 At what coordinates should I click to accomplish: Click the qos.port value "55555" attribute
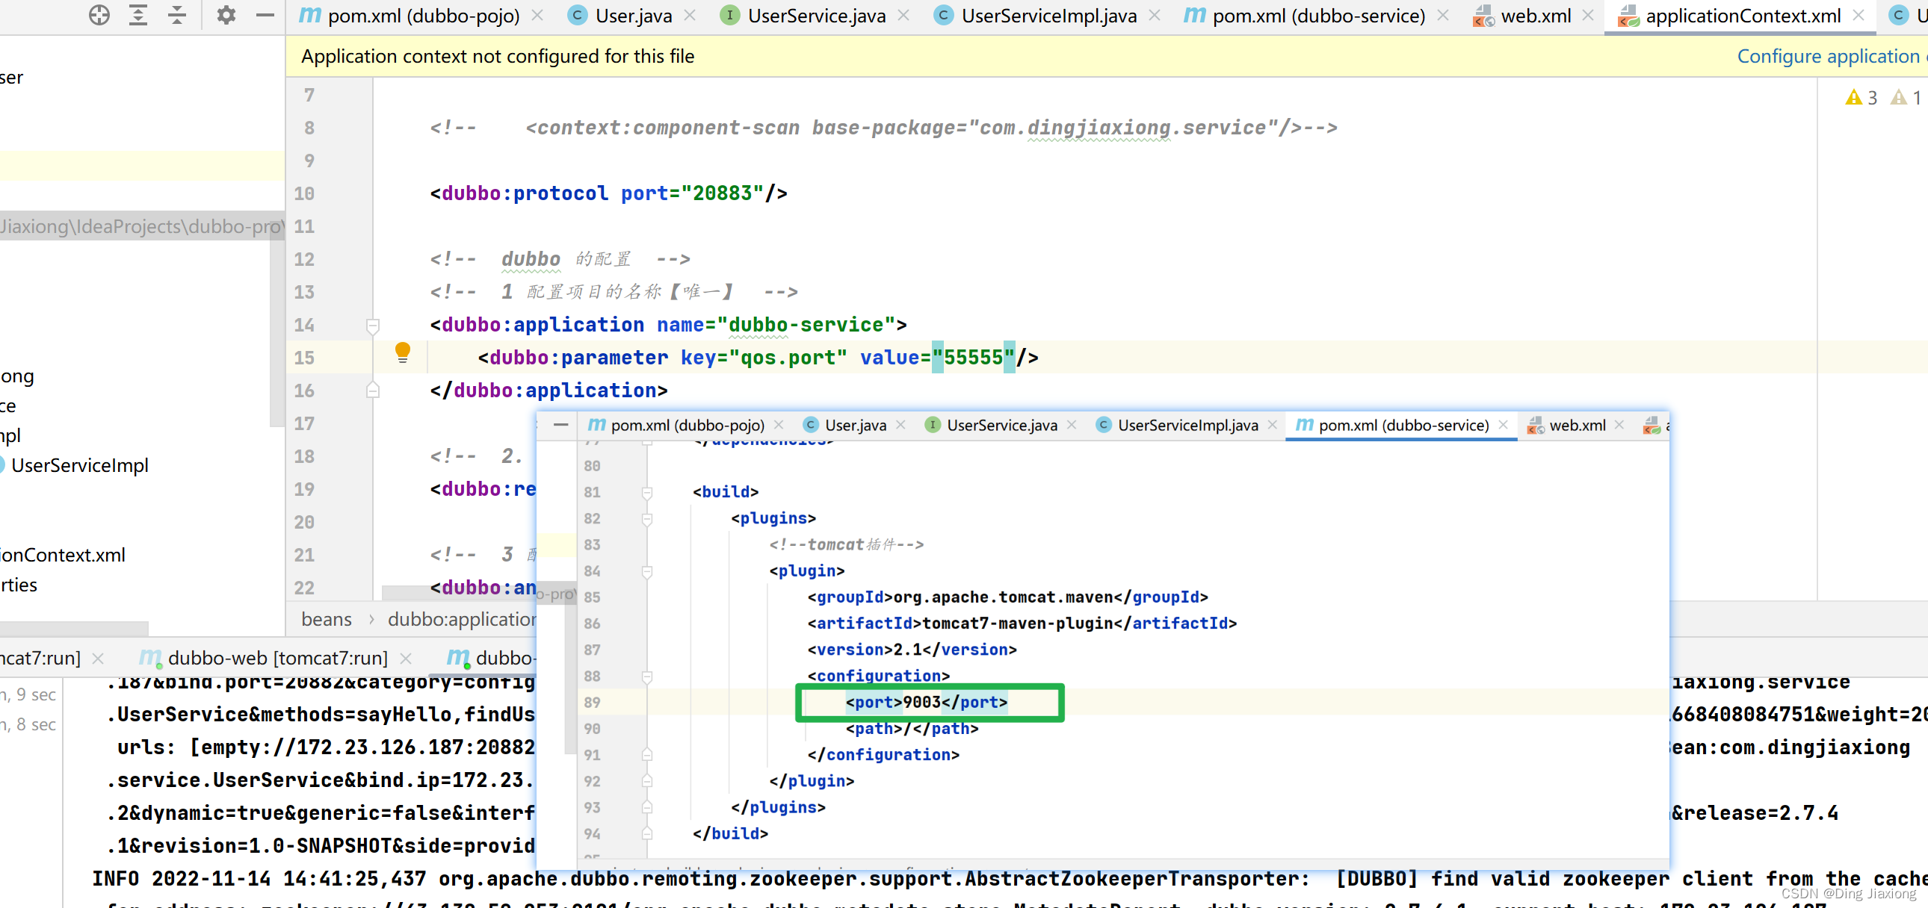pyautogui.click(x=973, y=358)
